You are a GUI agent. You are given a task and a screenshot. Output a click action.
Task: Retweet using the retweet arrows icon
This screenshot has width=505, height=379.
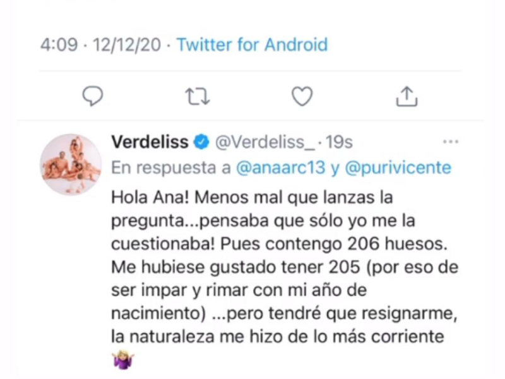click(x=198, y=97)
